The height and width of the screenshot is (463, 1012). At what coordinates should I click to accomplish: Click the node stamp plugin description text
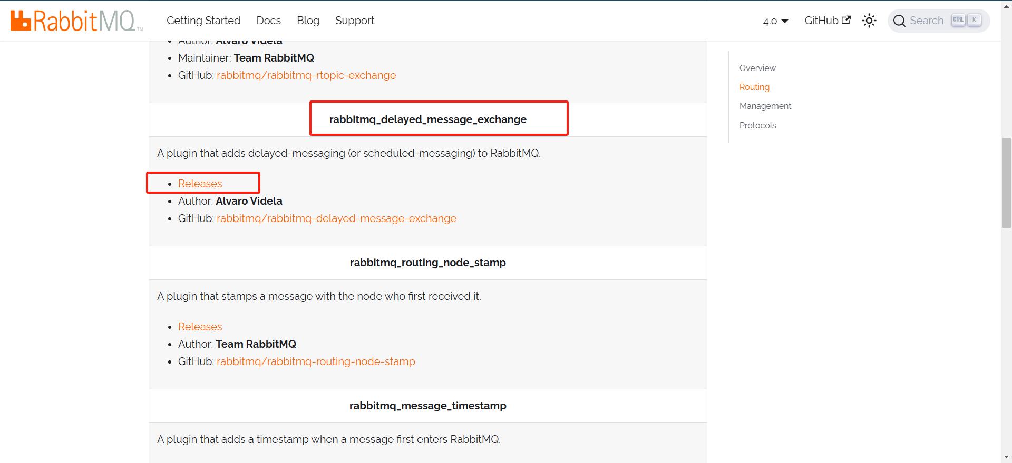click(319, 296)
